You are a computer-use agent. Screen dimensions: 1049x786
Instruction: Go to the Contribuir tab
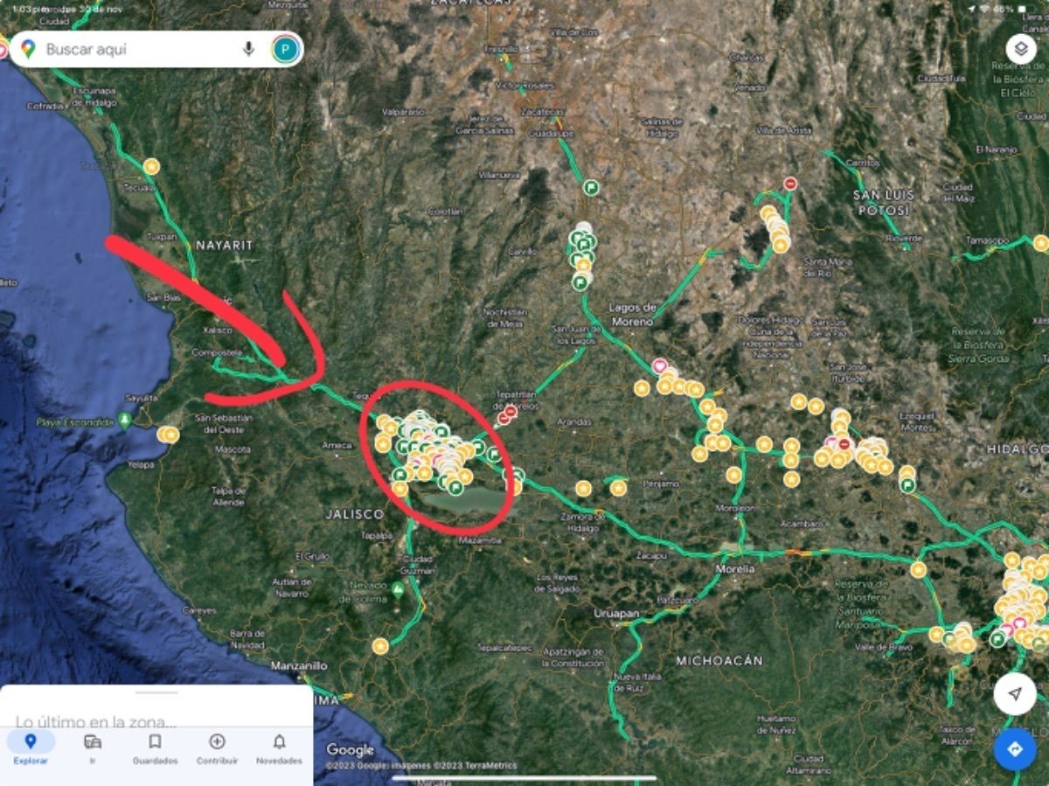(x=217, y=748)
